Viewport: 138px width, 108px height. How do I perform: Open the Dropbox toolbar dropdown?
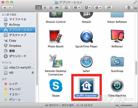pos(87,8)
